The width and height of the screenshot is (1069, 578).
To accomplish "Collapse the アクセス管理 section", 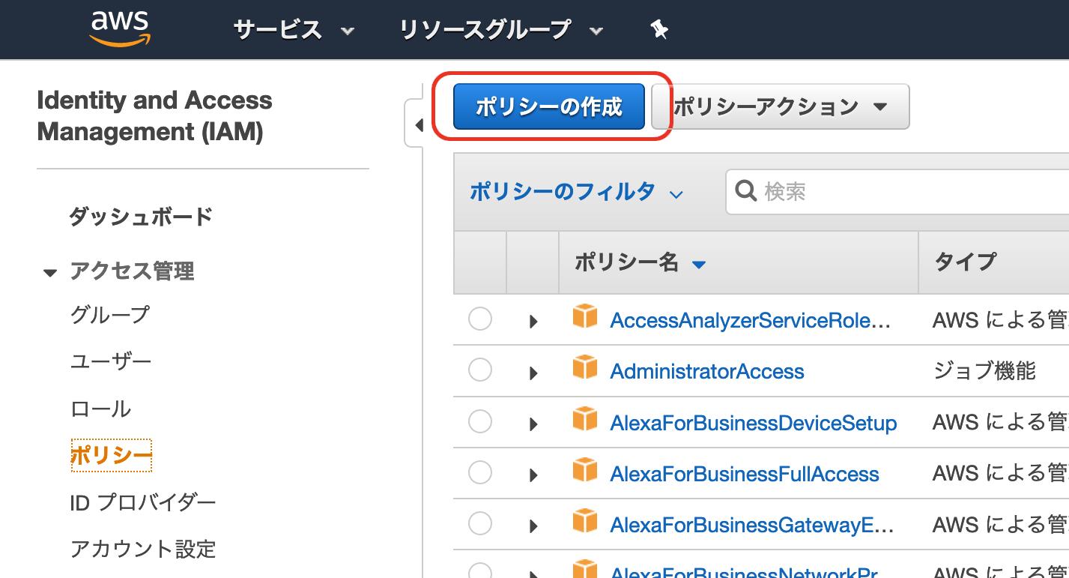I will (x=49, y=273).
